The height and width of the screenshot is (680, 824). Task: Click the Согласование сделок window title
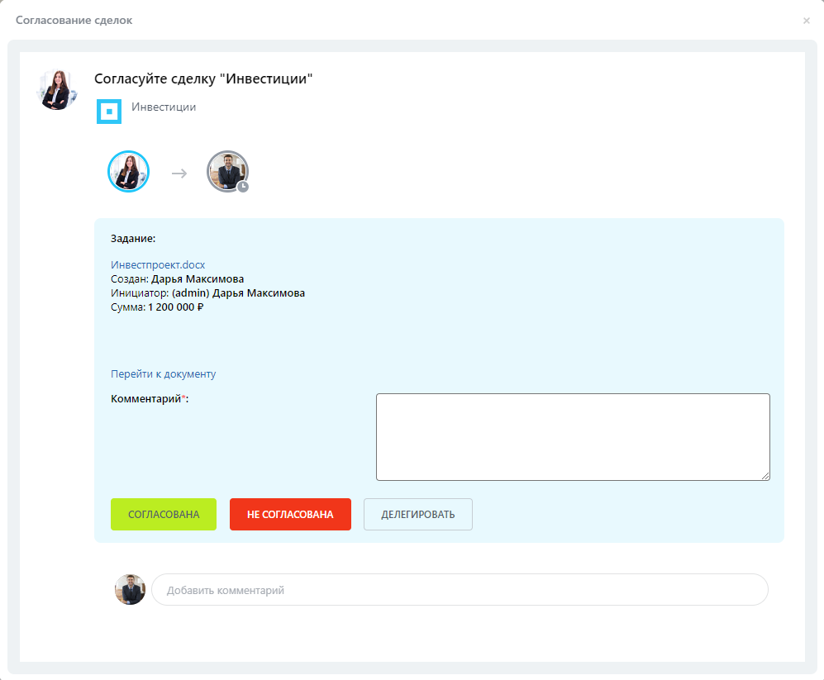pos(74,20)
